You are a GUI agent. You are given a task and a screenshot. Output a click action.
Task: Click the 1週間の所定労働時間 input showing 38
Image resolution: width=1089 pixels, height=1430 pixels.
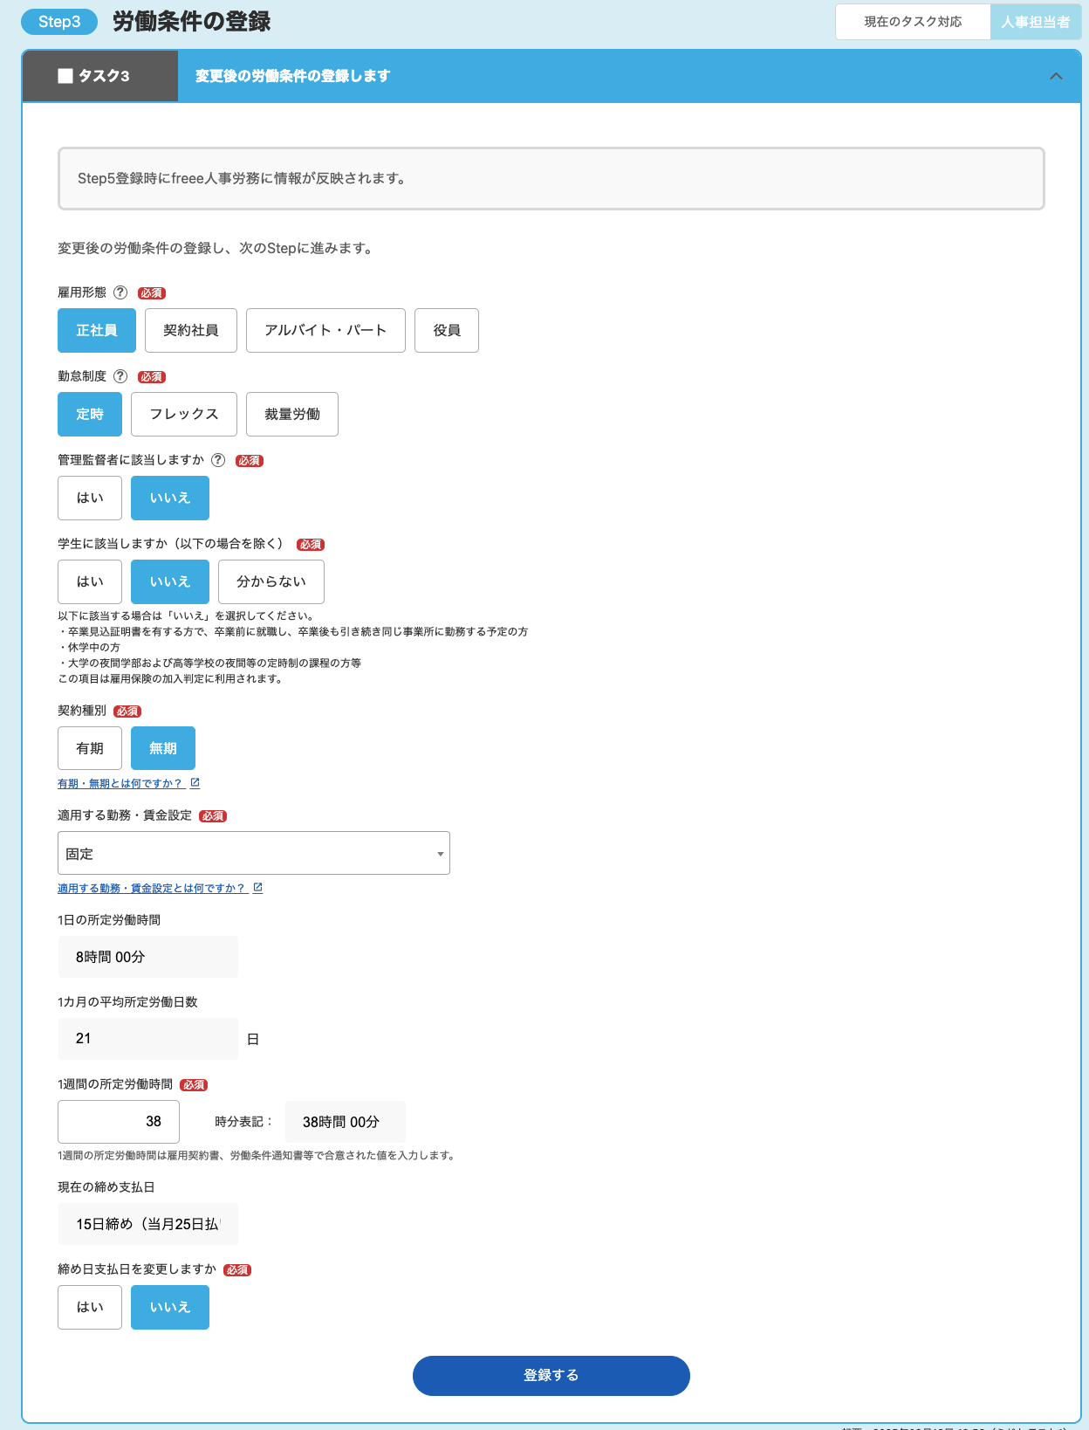tap(119, 1121)
